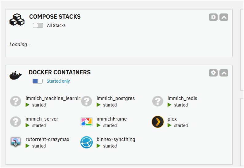
Task: Click the plex container name
Action: (172, 119)
